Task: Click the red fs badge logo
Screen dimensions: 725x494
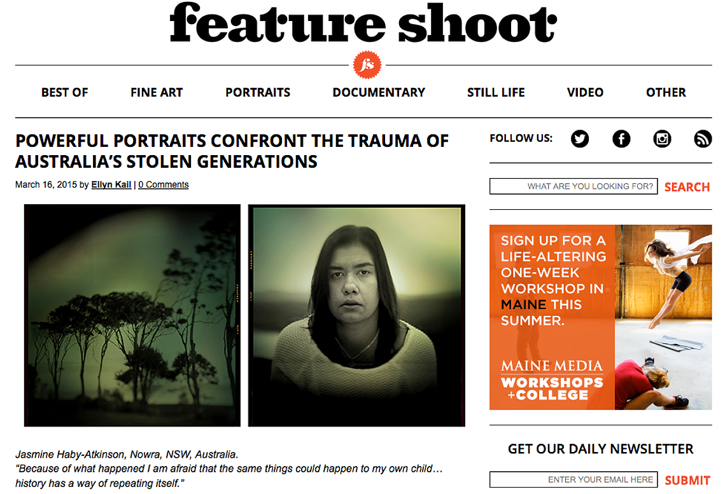Action: point(367,65)
